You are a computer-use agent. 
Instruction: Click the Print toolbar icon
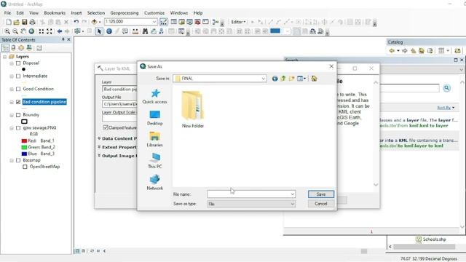click(x=32, y=22)
